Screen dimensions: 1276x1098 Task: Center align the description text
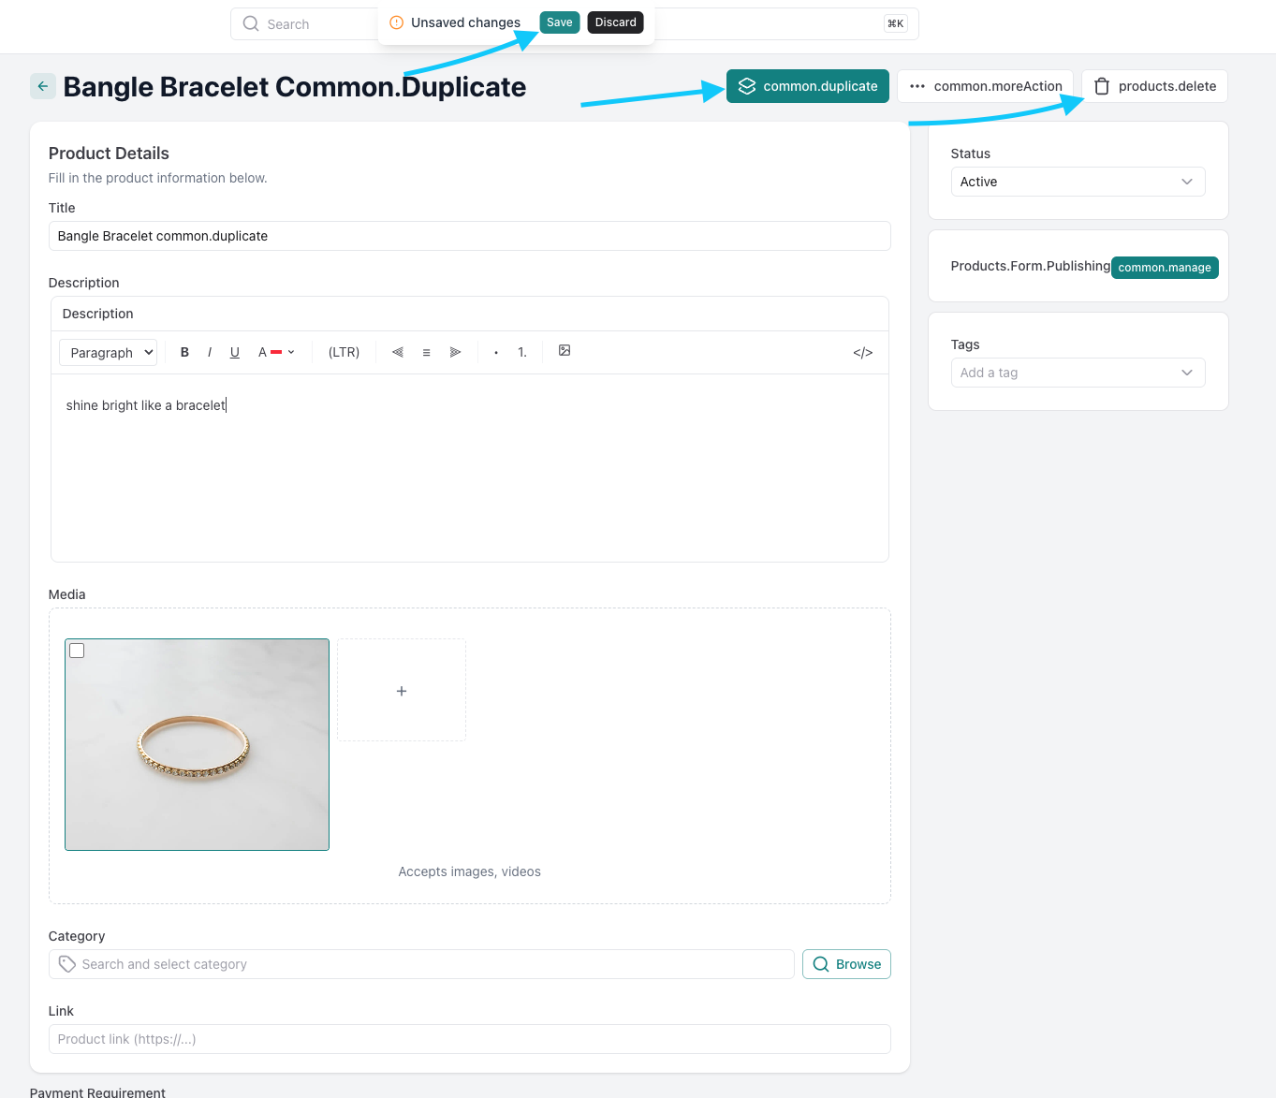[x=427, y=353]
